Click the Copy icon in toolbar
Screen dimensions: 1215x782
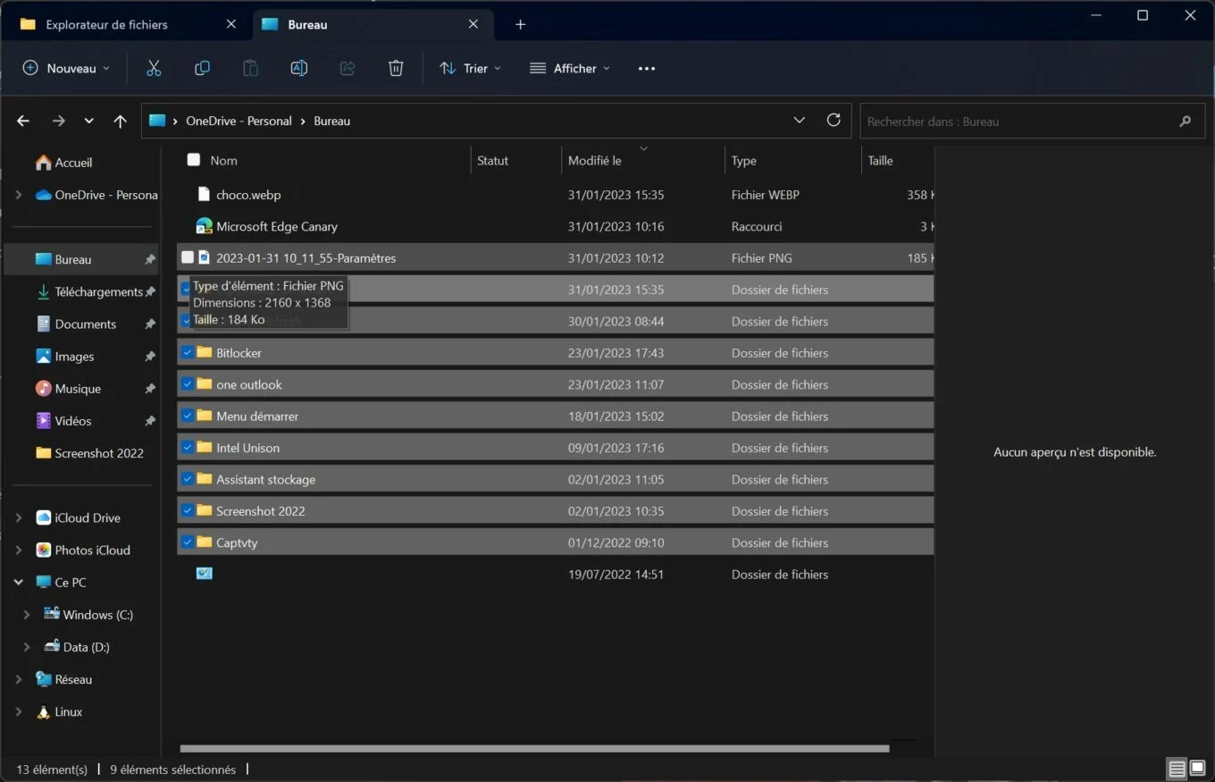point(203,68)
